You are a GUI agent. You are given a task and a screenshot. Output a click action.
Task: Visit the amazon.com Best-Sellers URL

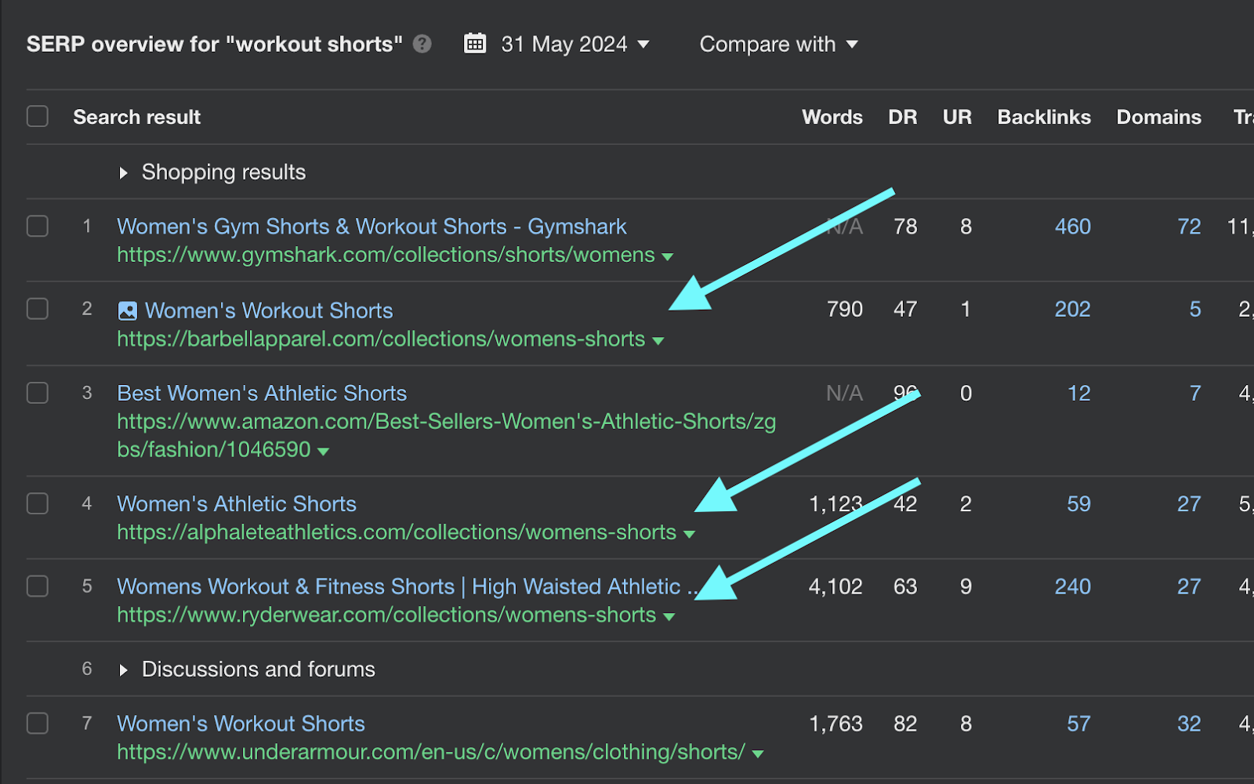click(x=446, y=435)
